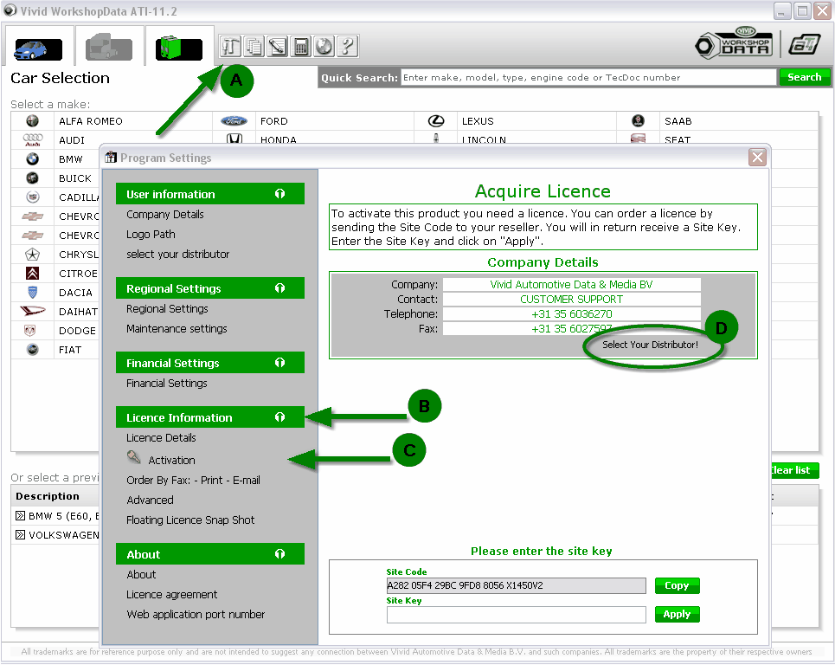The height and width of the screenshot is (665, 835).
Task: Click the icon beside BMW 5 (E60 entry
Action: (20, 515)
